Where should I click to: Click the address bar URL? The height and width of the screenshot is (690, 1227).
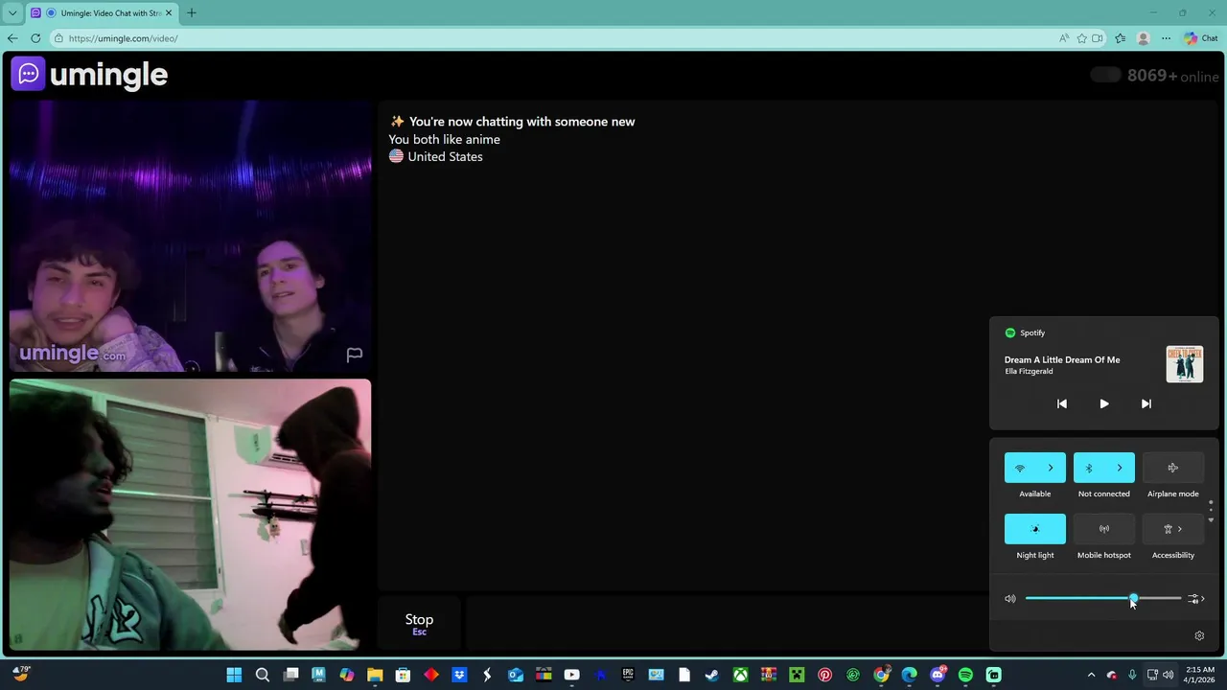pyautogui.click(x=123, y=38)
